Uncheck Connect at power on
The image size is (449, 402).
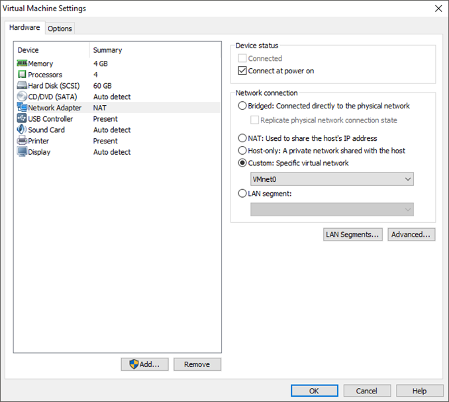[242, 71]
